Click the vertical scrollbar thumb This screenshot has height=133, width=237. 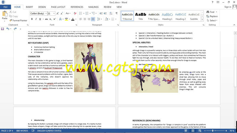pyautogui.click(x=235, y=72)
